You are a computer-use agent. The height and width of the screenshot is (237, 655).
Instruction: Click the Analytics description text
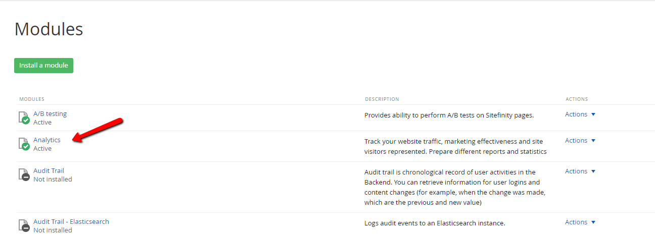point(455,147)
